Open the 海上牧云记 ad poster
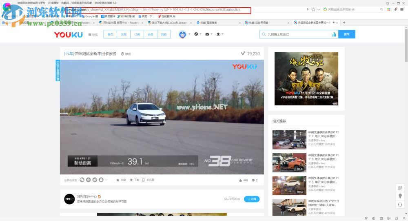 click(306, 79)
